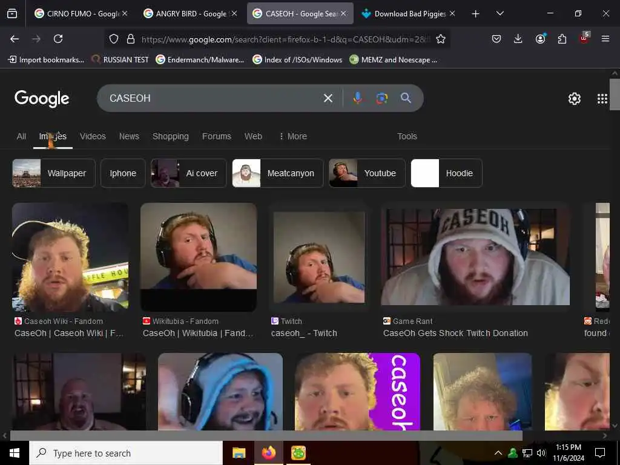Open the extensions puzzle icon
Image resolution: width=620 pixels, height=465 pixels.
coord(562,39)
